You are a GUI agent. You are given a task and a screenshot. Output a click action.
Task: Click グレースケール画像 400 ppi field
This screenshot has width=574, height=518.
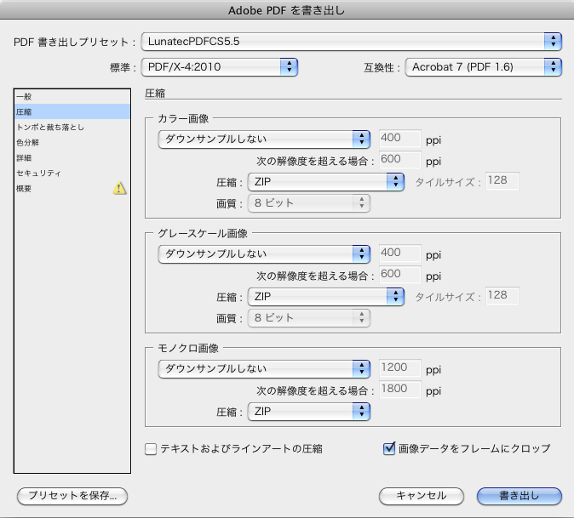point(399,253)
